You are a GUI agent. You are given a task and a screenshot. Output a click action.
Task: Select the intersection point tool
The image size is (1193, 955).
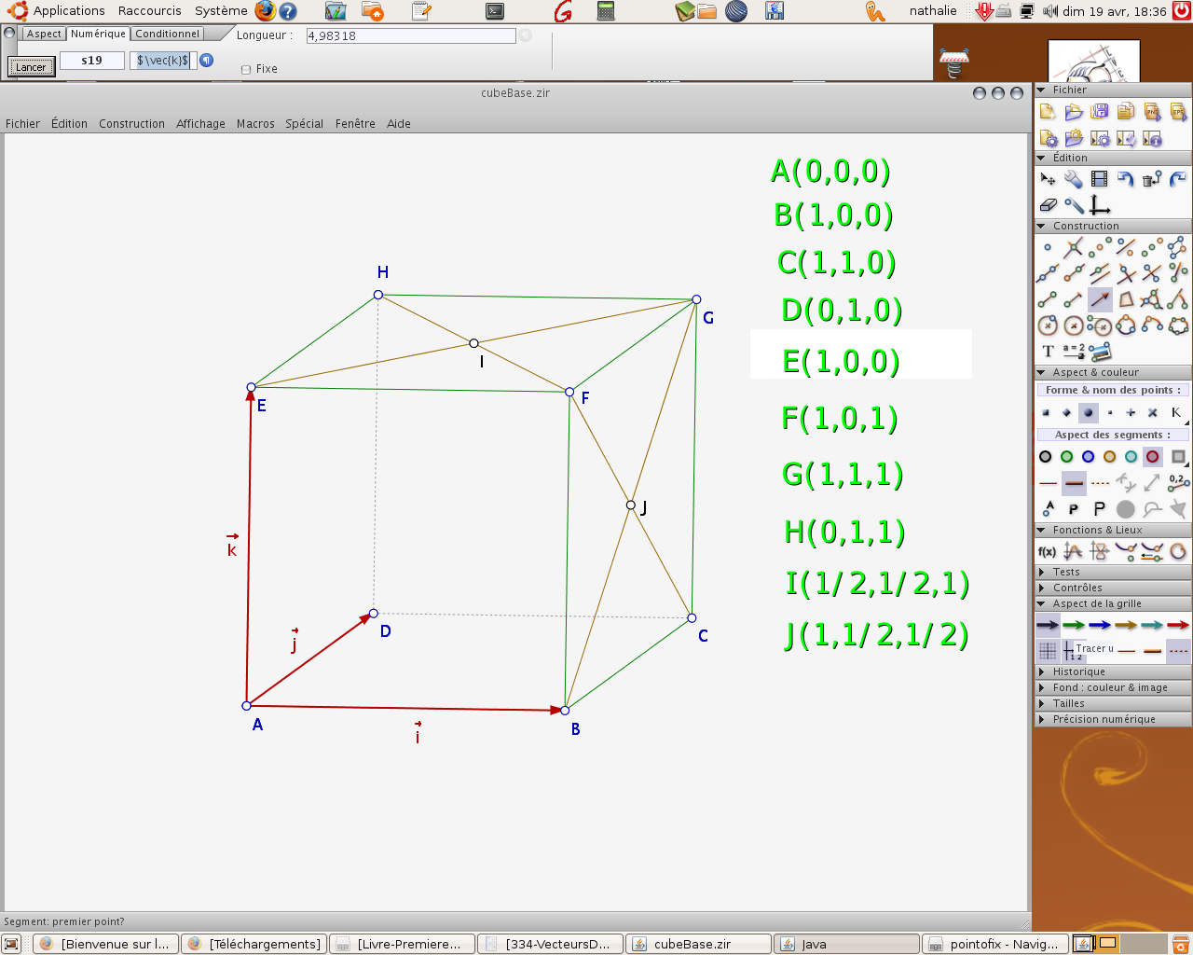click(x=1074, y=247)
